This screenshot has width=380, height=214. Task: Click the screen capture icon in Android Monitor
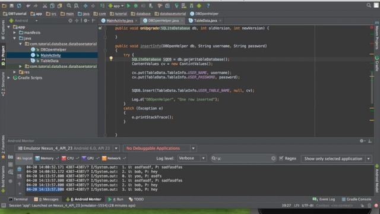(11, 157)
